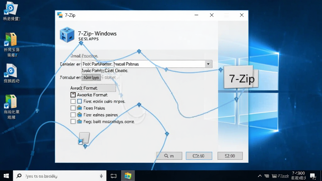Viewport: 322px width, 181px height.
Task: Click the Aweck Format field
Action: pyautogui.click(x=98, y=88)
